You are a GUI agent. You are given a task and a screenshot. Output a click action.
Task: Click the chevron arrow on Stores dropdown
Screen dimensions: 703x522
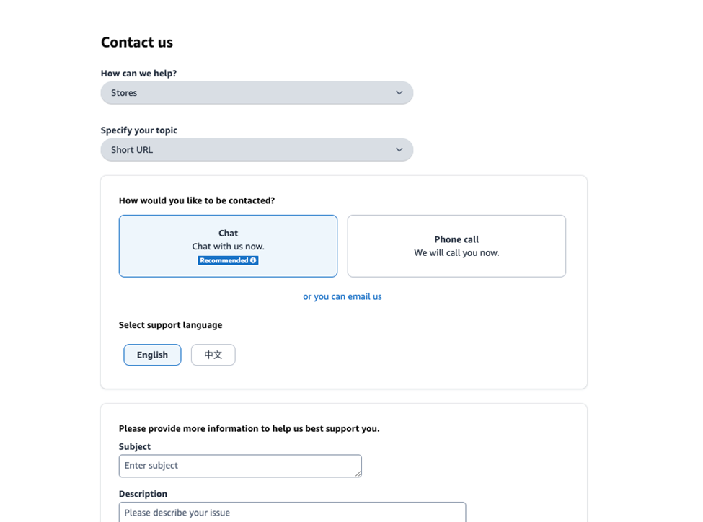click(399, 93)
